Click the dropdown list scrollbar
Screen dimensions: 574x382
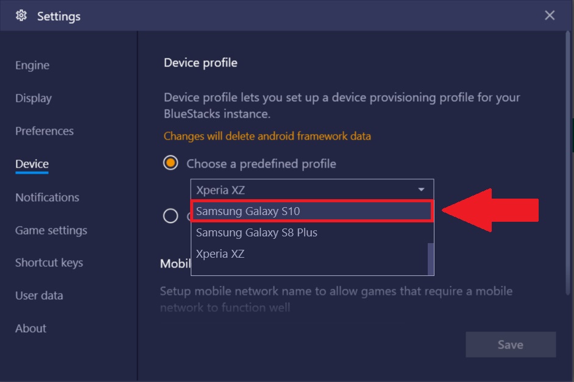click(430, 259)
